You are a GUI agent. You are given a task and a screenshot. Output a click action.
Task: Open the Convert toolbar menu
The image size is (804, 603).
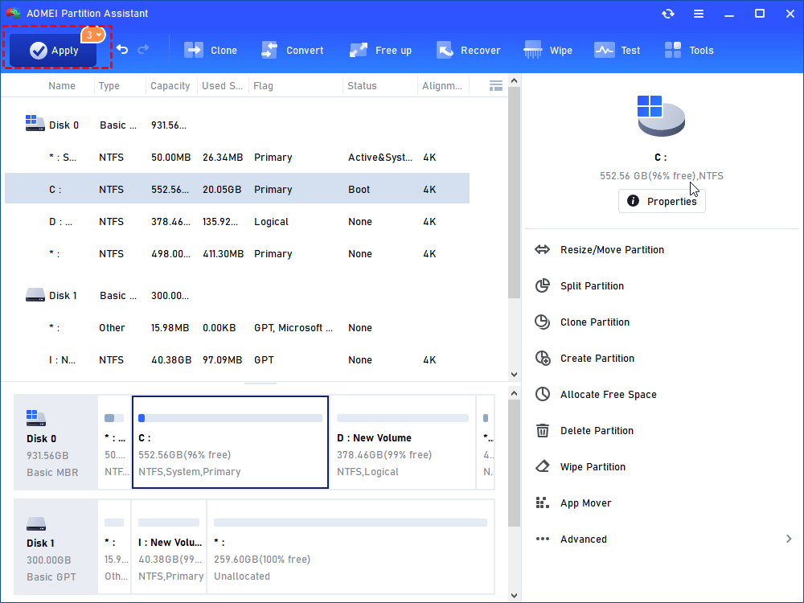292,50
